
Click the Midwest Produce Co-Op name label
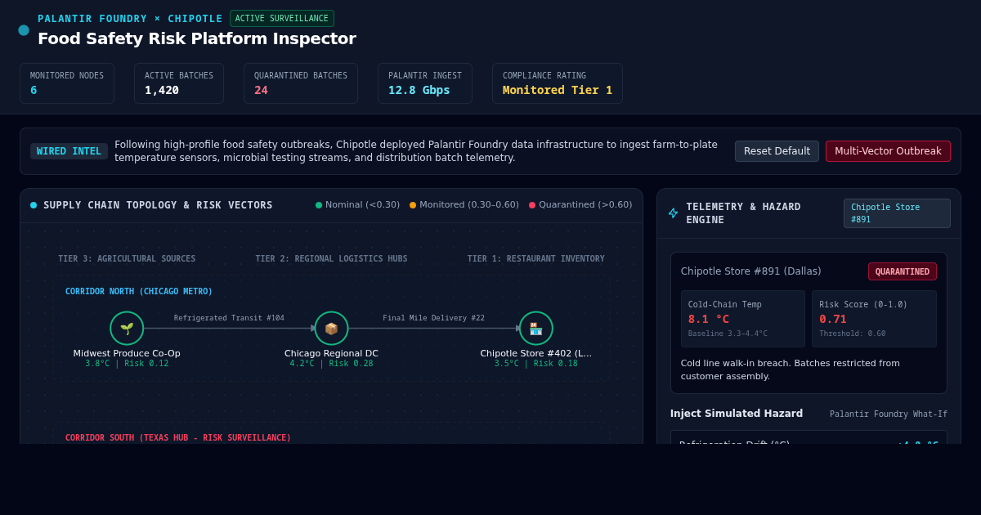point(127,354)
